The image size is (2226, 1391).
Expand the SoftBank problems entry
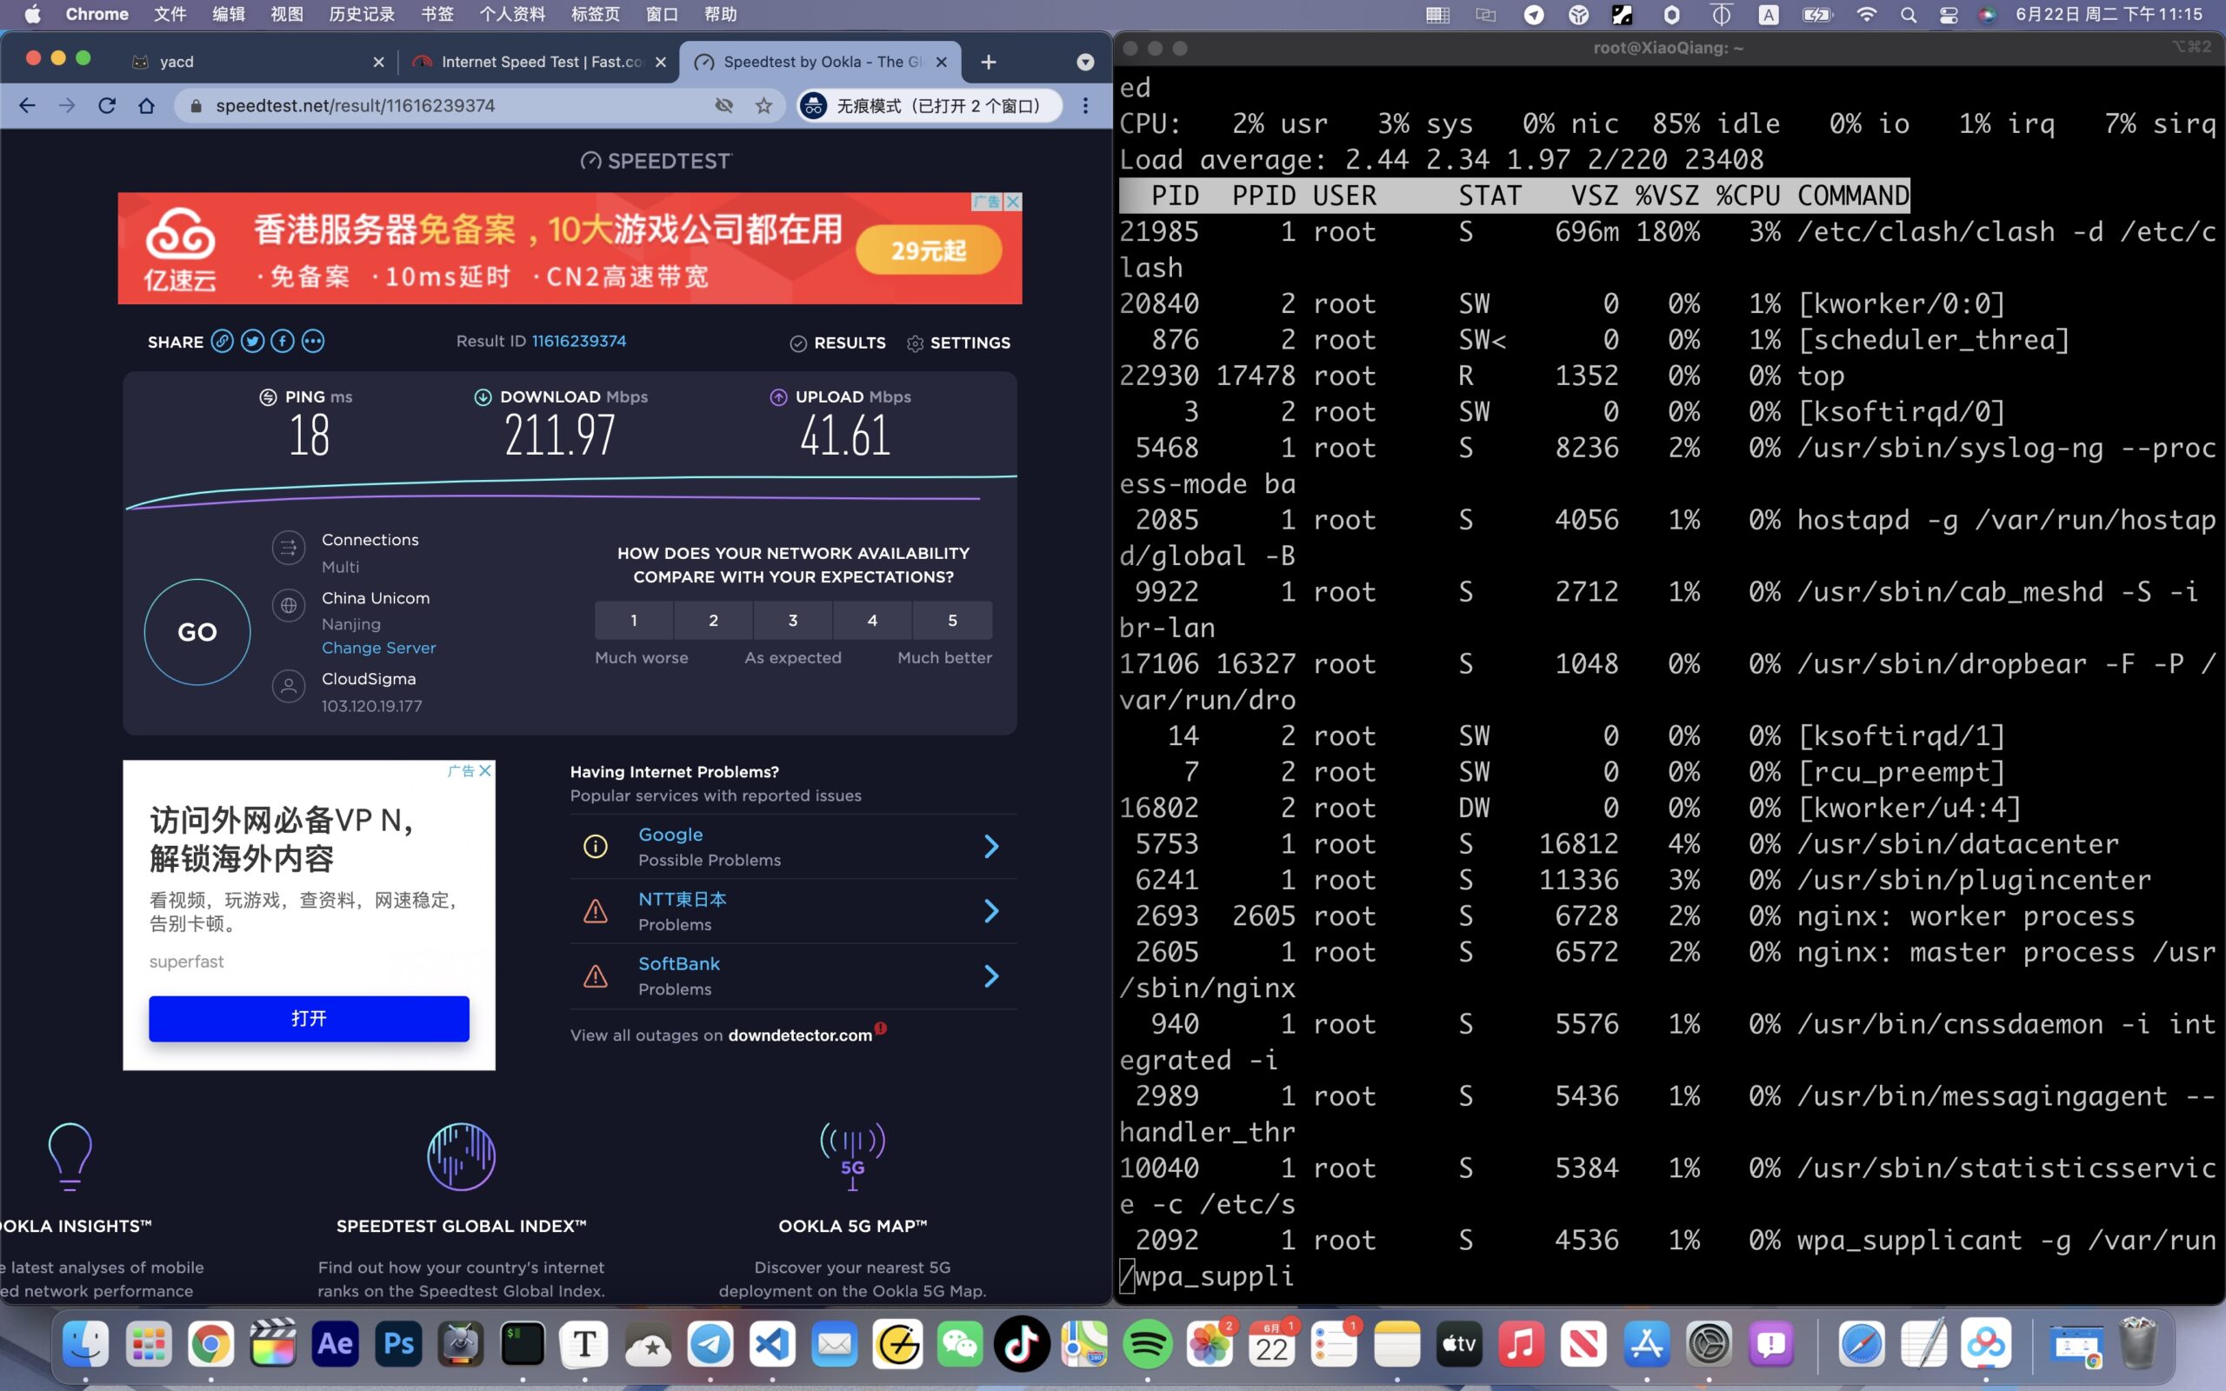point(990,976)
